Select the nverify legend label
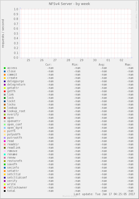This screenshot has height=199, width=139. [x=13, y=115]
